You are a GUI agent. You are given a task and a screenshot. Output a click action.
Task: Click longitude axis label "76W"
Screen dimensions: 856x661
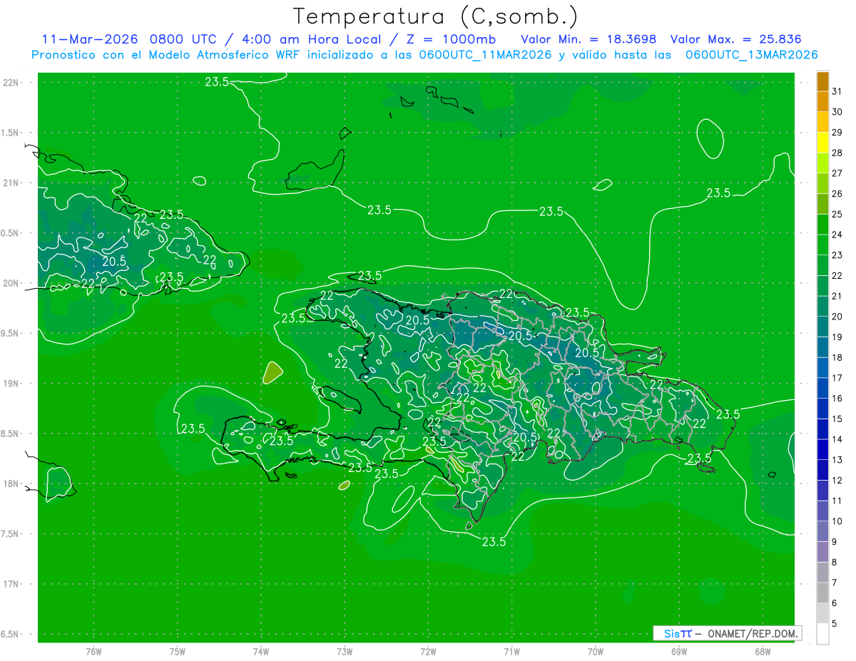coord(93,651)
